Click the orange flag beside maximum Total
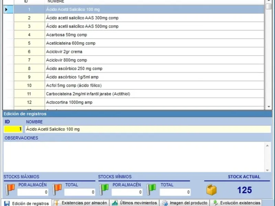The image size is (275, 206). coord(57,190)
